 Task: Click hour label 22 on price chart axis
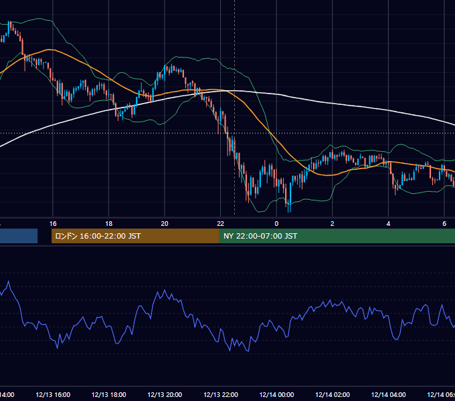pos(221,224)
